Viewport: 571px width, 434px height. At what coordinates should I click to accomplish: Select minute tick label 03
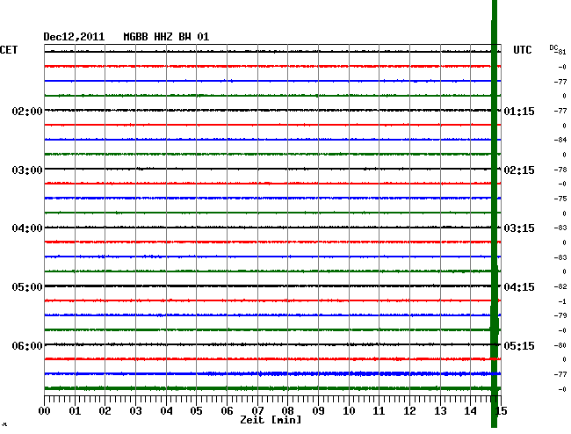point(135,411)
